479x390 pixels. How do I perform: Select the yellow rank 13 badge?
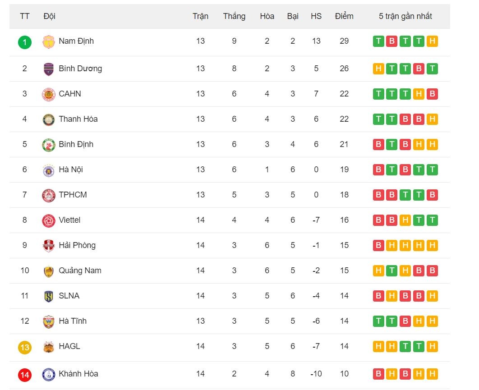tap(25, 348)
